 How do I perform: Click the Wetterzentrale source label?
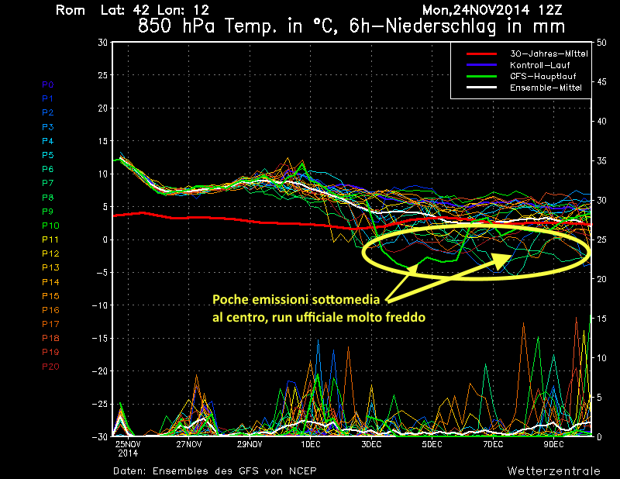tap(554, 471)
